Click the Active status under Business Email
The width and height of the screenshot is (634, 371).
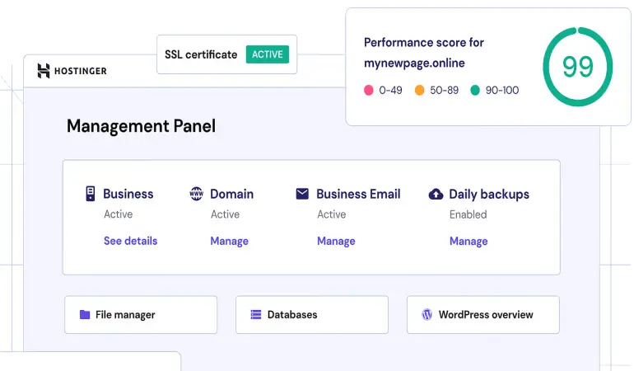(332, 214)
